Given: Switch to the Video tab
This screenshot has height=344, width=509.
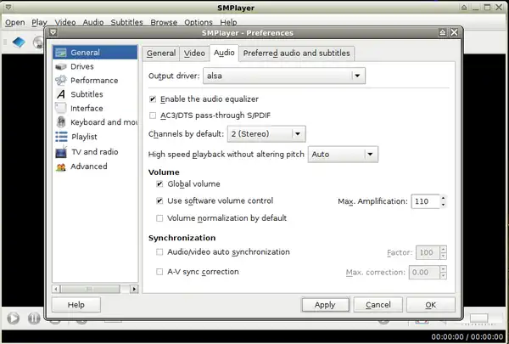Looking at the screenshot, I should [x=194, y=54].
